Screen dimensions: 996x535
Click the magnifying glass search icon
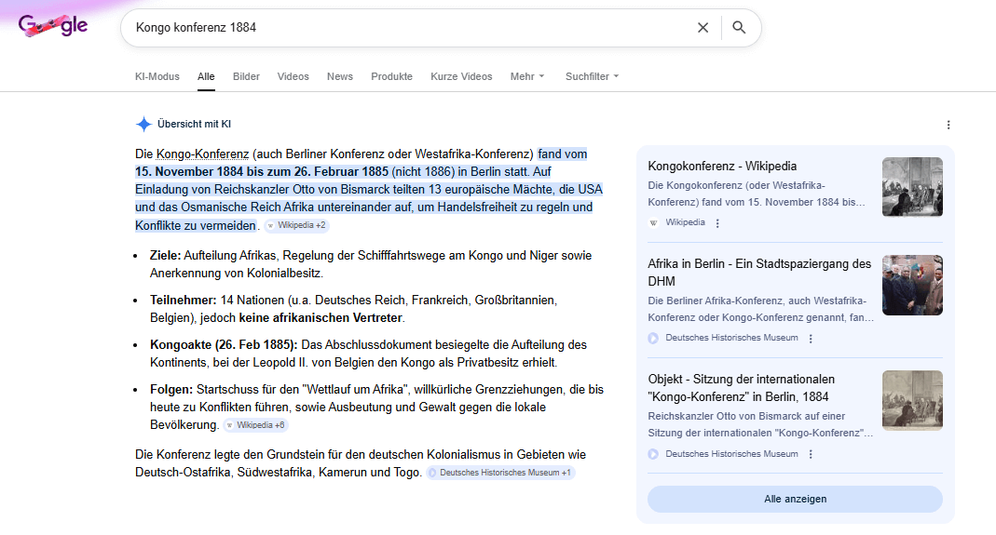[739, 28]
